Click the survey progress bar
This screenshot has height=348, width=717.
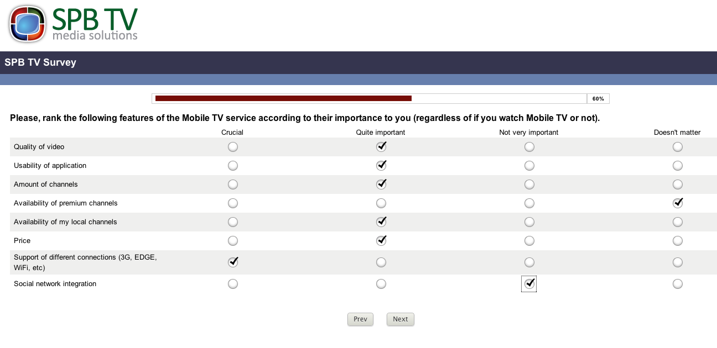381,98
